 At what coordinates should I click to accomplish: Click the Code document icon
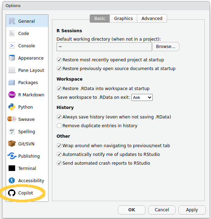point(12,33)
